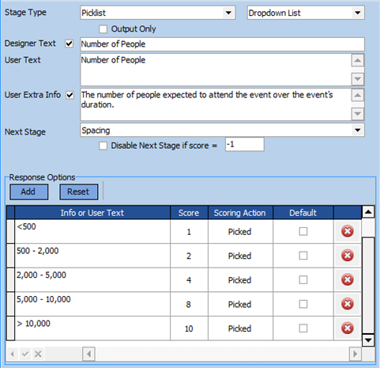Screen dimensions: 380x368
Task: Click the Scoring Action column header
Action: [x=240, y=213]
